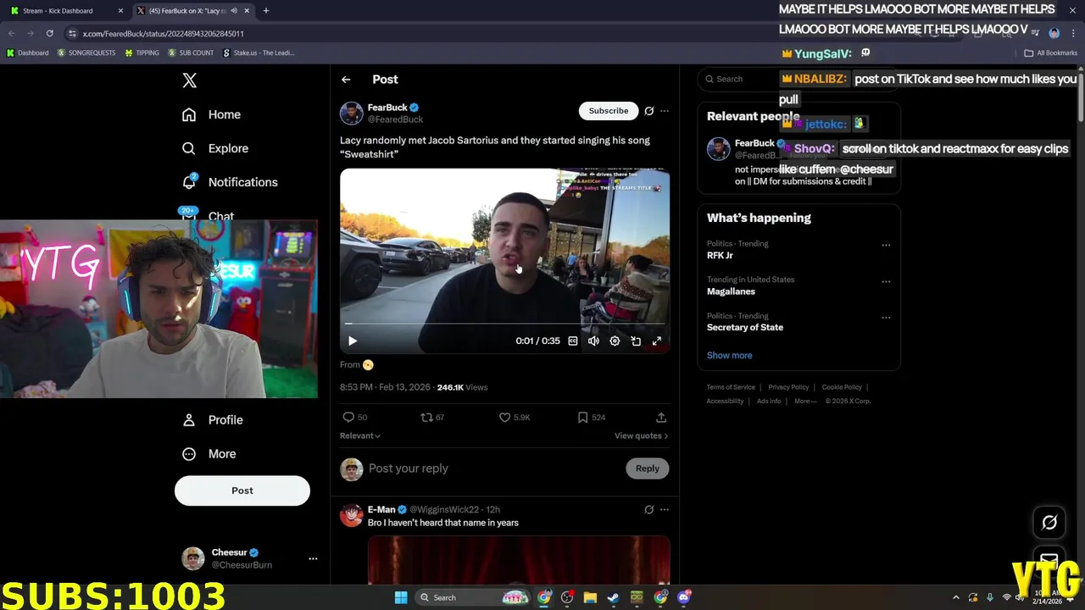This screenshot has height=610, width=1085.
Task: Open More menu in X sidebar
Action: pyautogui.click(x=209, y=454)
